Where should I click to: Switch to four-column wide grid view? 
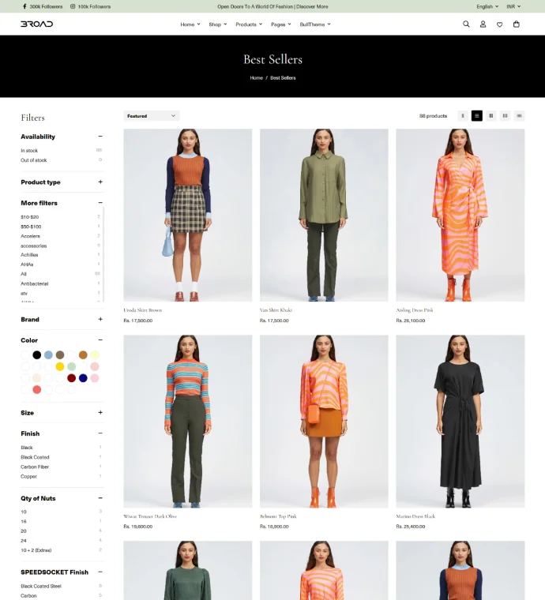point(506,115)
